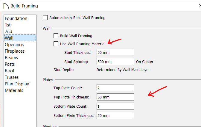Enable Automatically Build Wall Framing checkbox
The width and height of the screenshot is (201, 127).
(45, 18)
